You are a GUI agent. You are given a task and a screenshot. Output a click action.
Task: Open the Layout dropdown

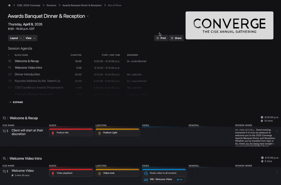coord(16,38)
